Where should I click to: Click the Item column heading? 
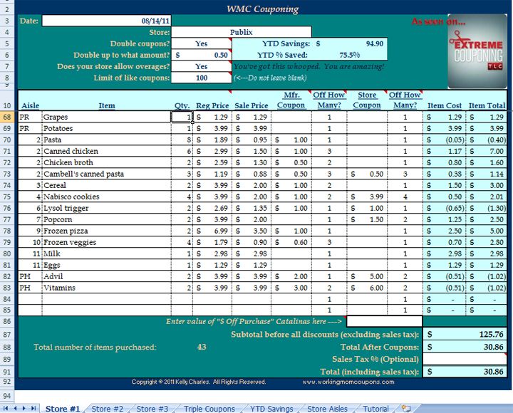tap(107, 105)
